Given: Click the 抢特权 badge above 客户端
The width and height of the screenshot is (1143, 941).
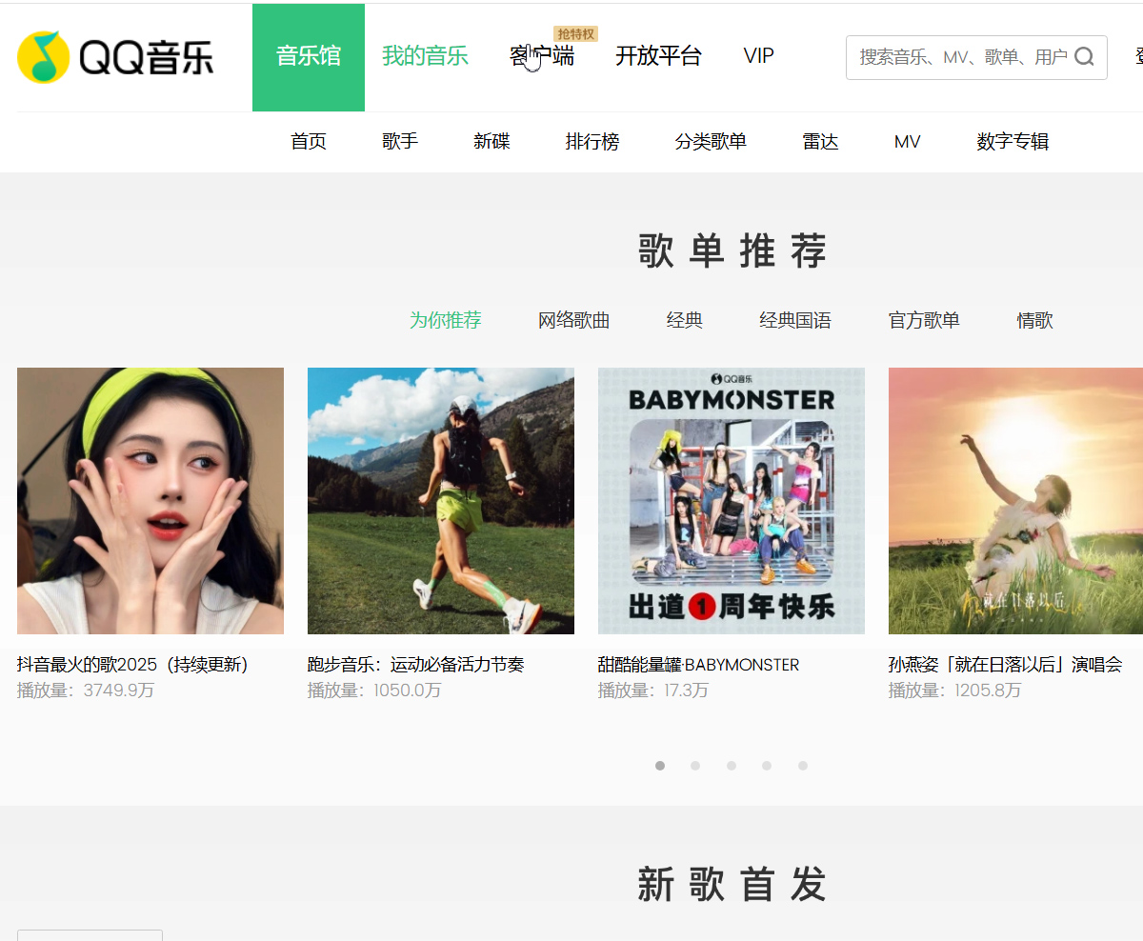Looking at the screenshot, I should [x=575, y=34].
